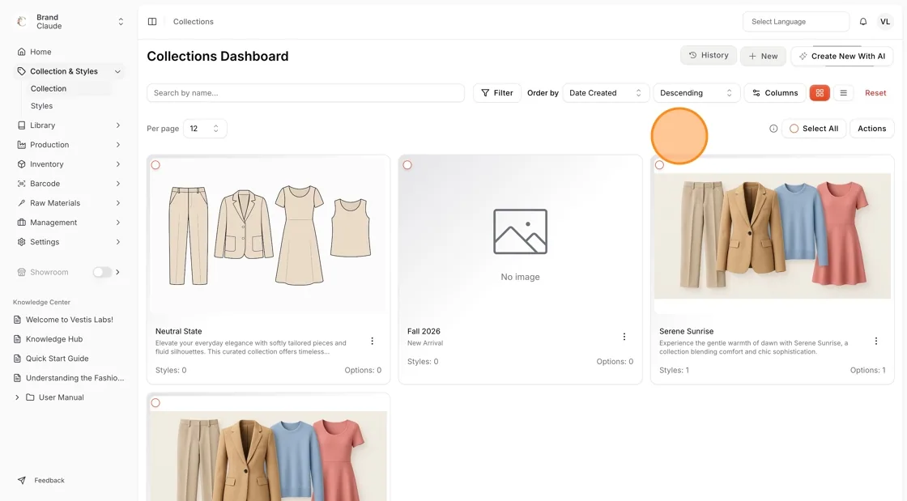Click the Filter funnel icon

click(x=485, y=93)
